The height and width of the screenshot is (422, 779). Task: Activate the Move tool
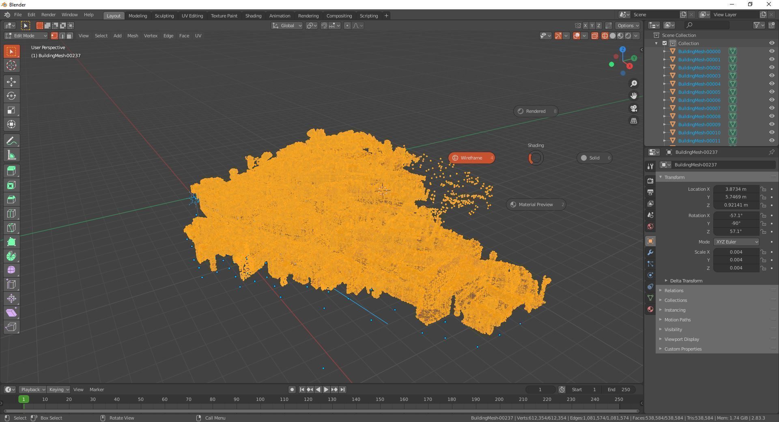(x=11, y=82)
